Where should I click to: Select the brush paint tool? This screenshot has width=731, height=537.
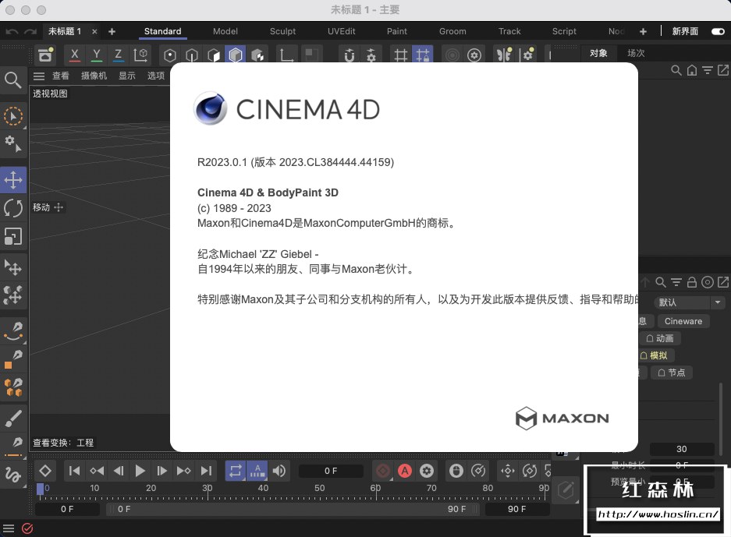point(13,418)
